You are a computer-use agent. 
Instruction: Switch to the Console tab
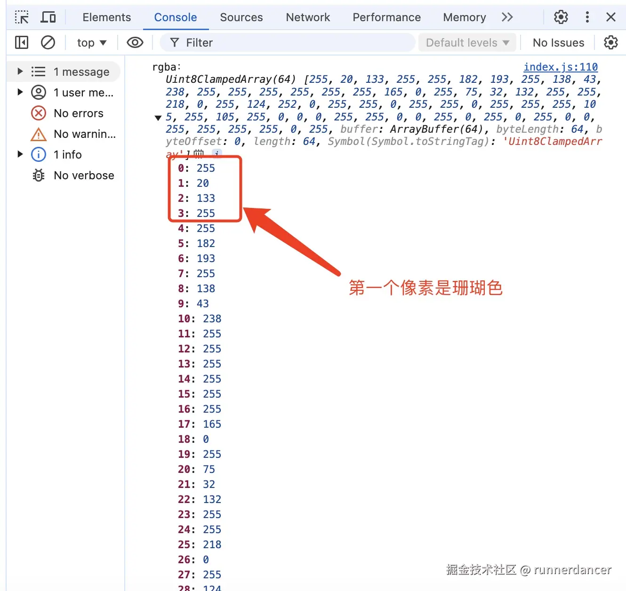tap(176, 17)
